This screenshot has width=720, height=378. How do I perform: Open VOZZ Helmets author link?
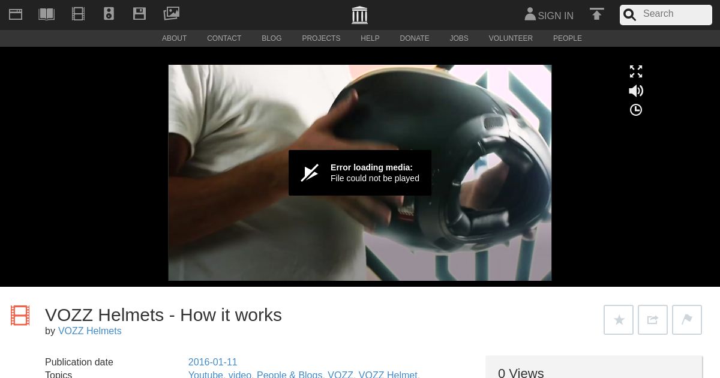(90, 331)
